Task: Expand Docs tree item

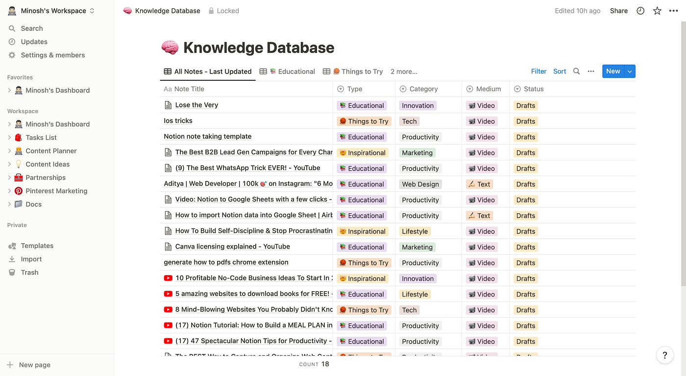Action: 9,204
